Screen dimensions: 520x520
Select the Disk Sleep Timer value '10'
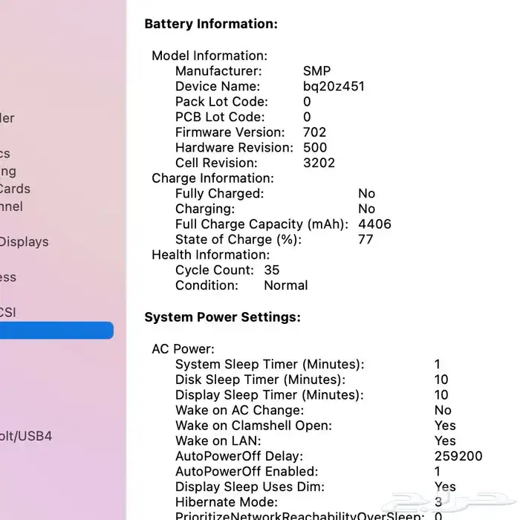coord(441,380)
